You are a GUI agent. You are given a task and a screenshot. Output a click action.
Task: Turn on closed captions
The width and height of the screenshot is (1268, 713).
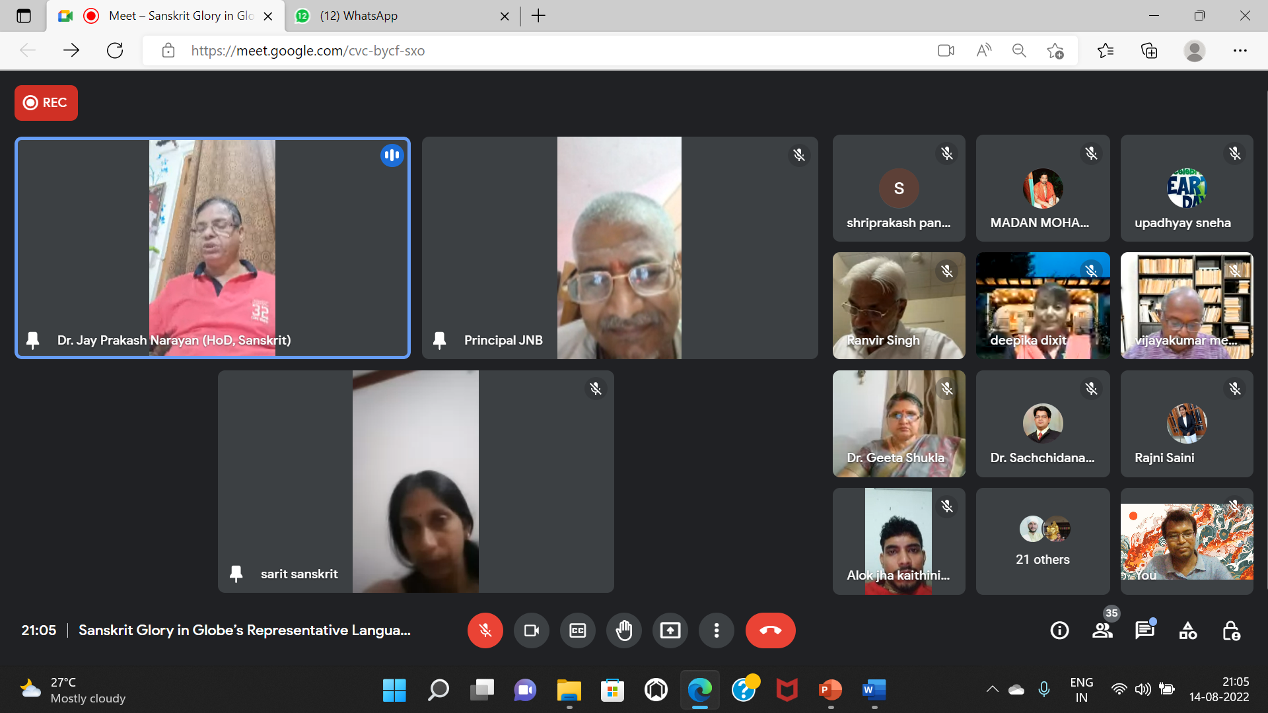577,630
